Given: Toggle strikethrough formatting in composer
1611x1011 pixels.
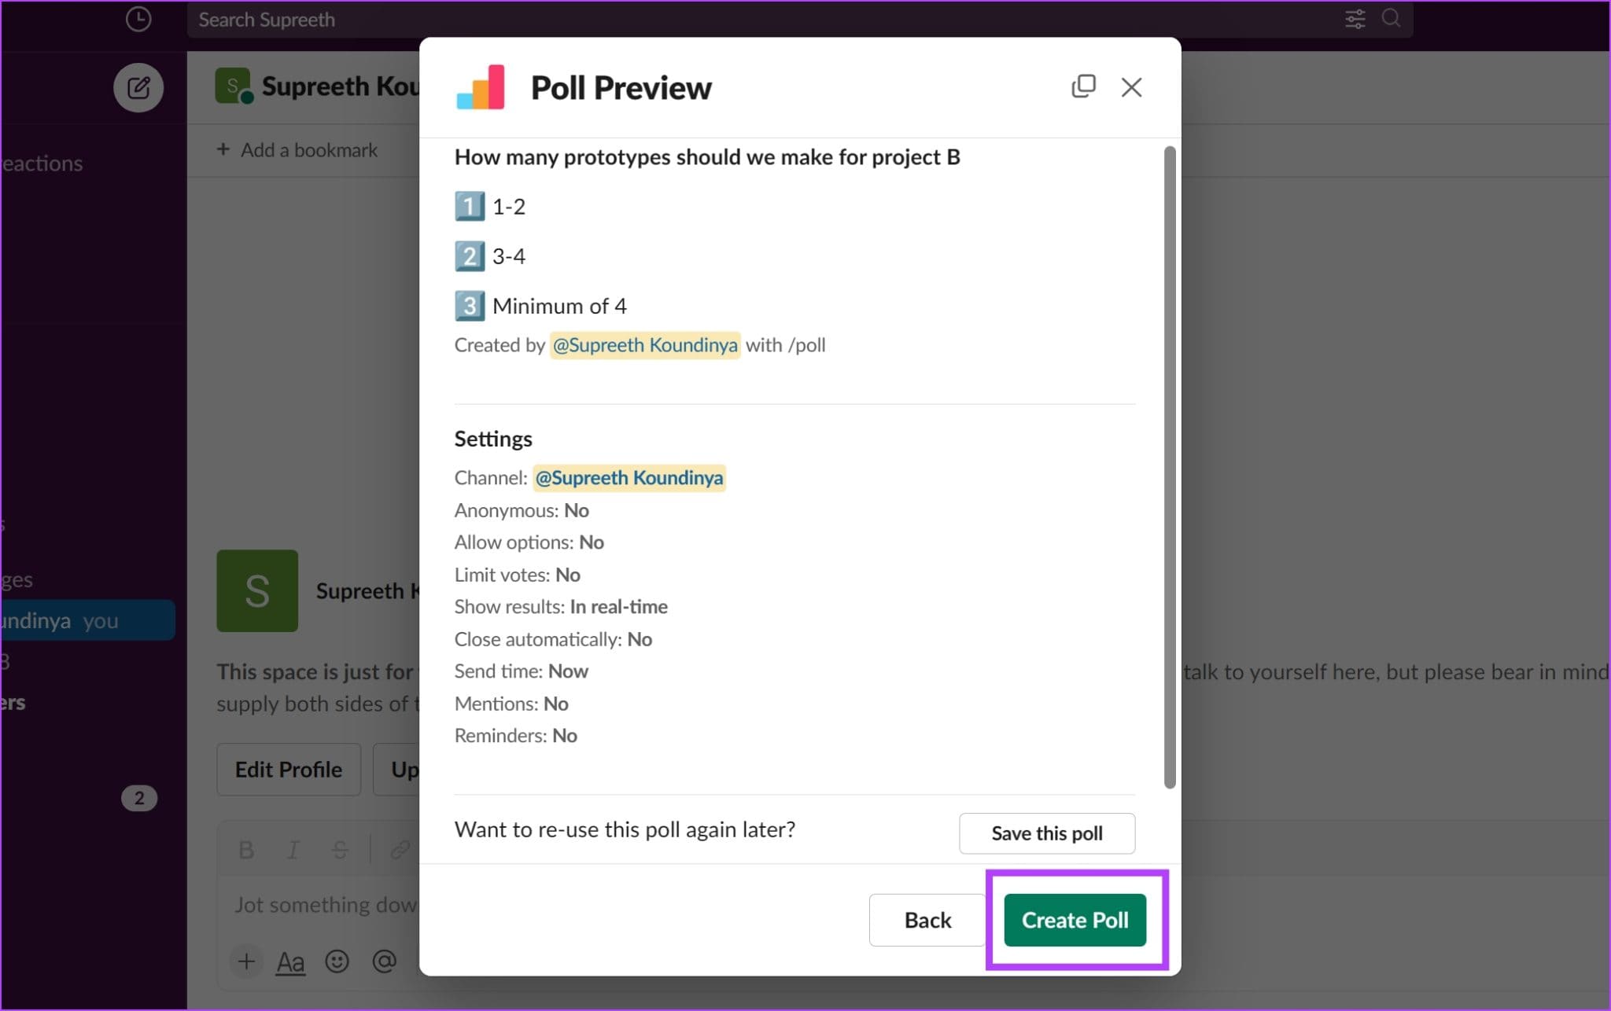Looking at the screenshot, I should 340,850.
